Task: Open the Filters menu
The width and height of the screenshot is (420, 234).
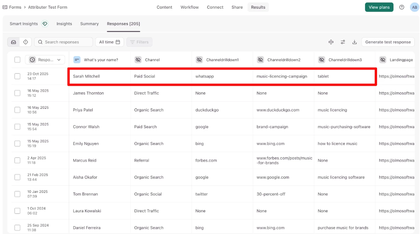Action: (x=139, y=42)
